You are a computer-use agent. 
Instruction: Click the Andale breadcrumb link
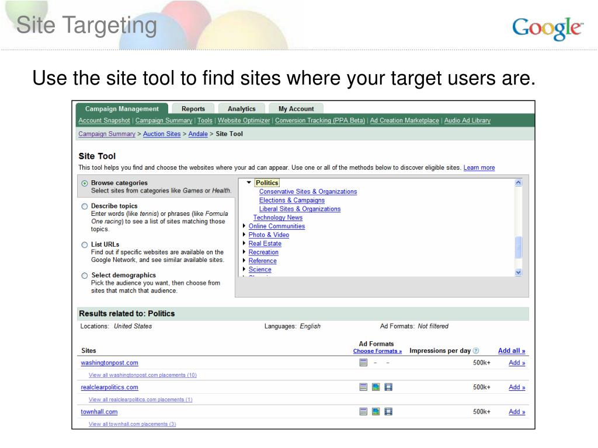(x=198, y=134)
